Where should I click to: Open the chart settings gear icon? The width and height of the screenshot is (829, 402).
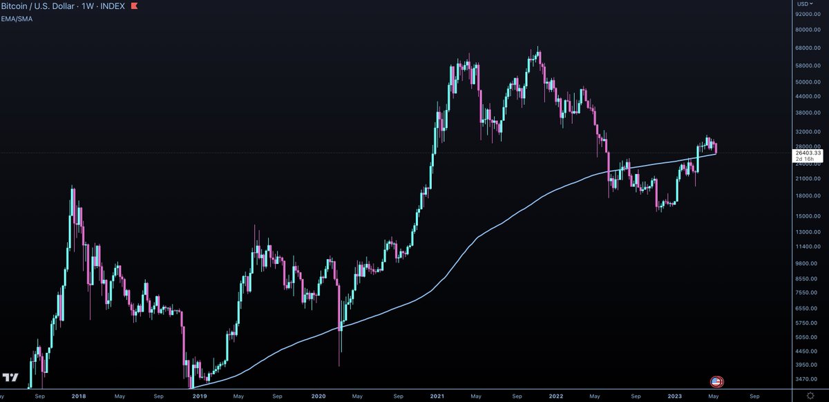[x=810, y=396]
